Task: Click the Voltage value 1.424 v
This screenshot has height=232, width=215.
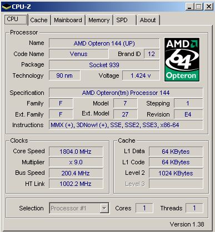Action: coord(141,75)
